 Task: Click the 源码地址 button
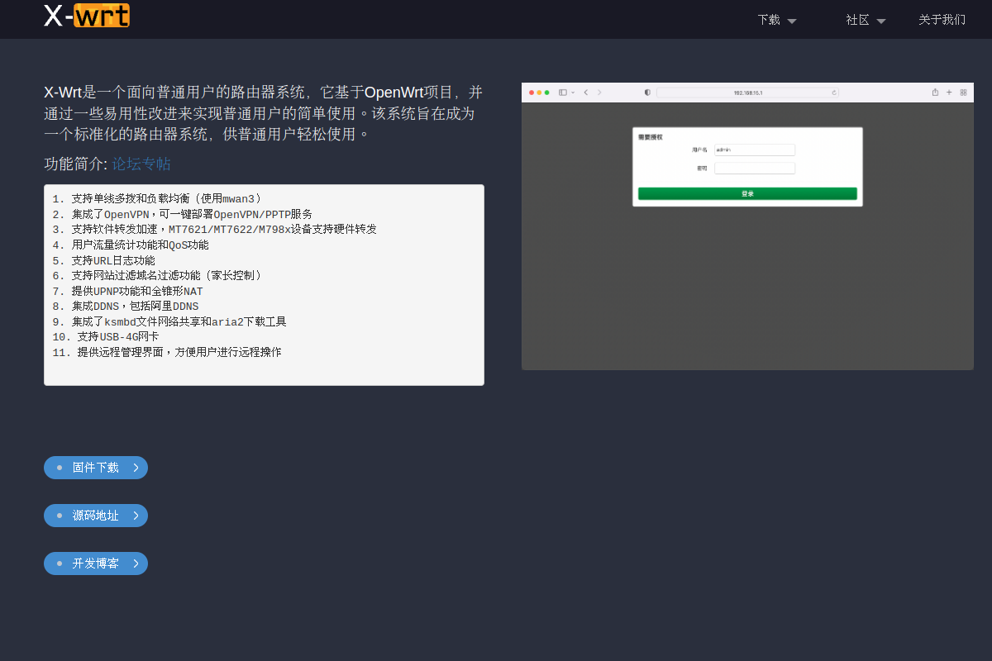click(96, 516)
